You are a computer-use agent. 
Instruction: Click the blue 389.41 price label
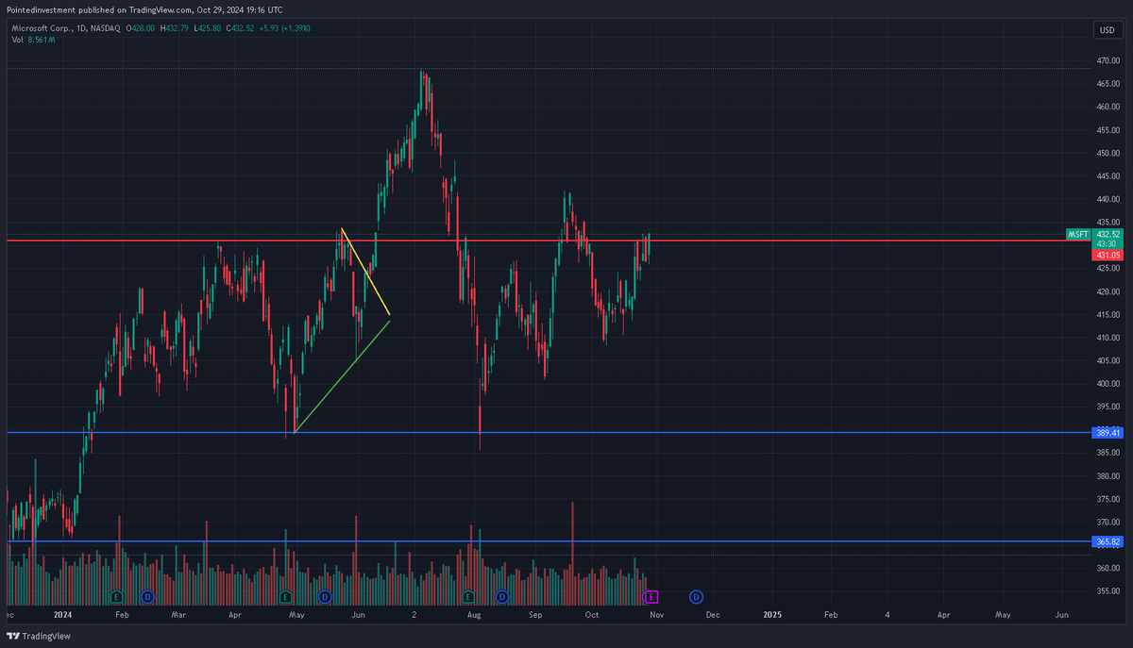(1107, 432)
